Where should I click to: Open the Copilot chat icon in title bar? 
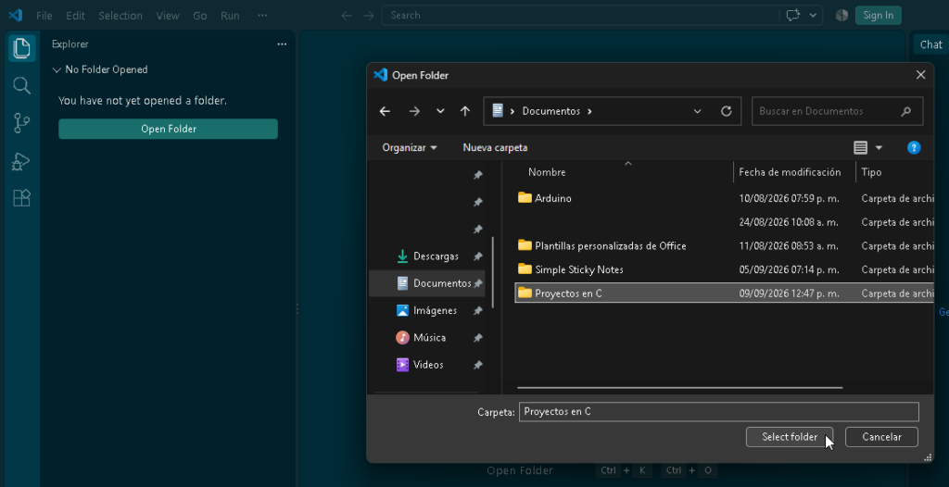point(793,15)
